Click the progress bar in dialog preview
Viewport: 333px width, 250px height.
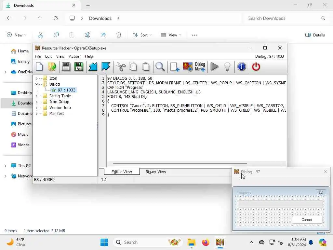point(281,204)
